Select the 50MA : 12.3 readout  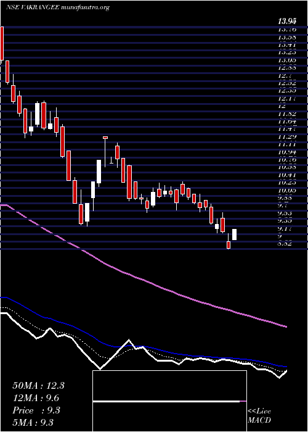[38, 386]
